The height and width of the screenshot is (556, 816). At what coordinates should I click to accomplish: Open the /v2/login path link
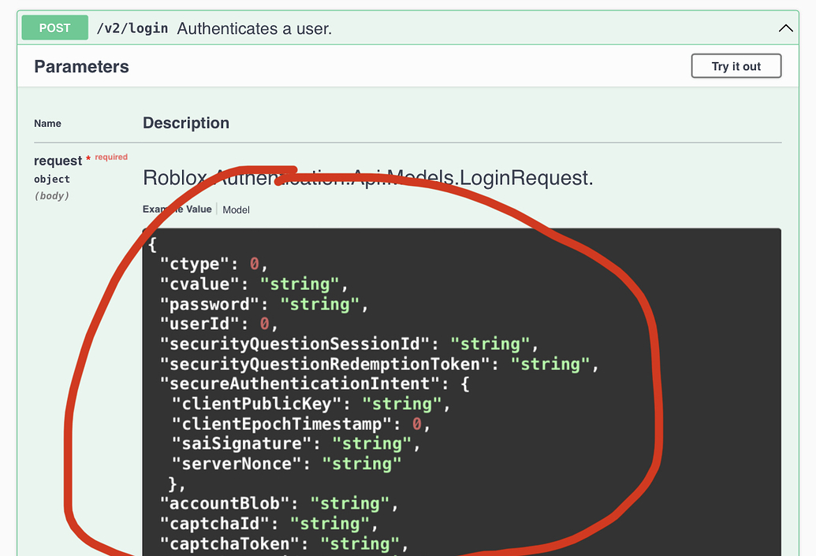point(132,28)
